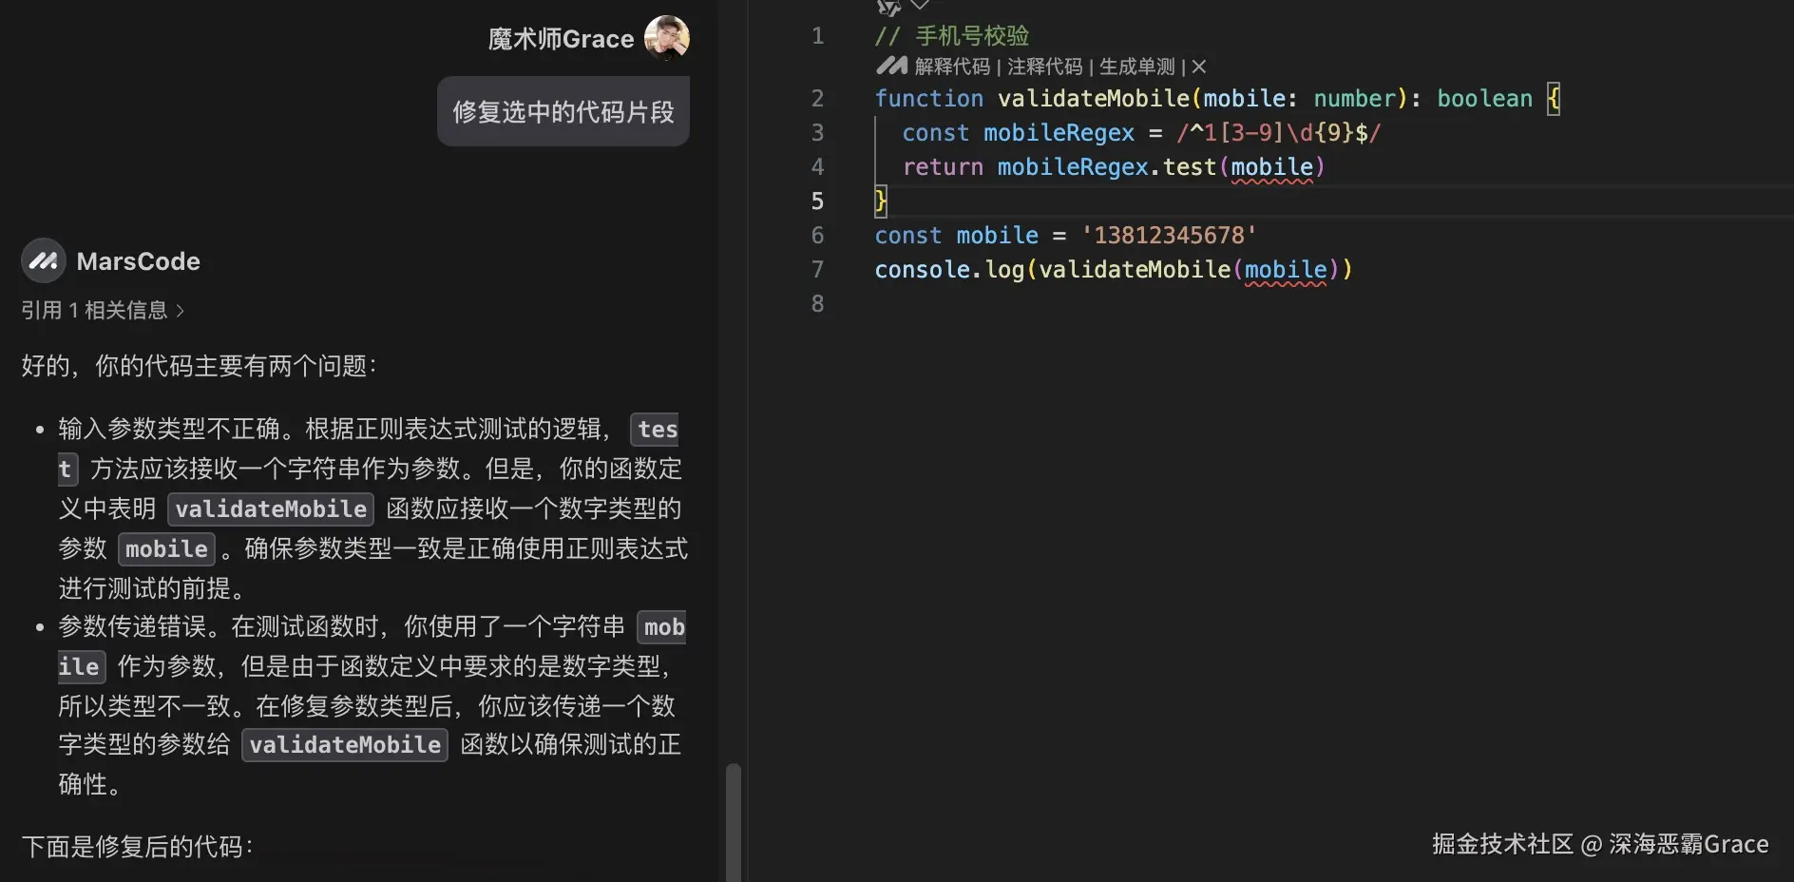The width and height of the screenshot is (1794, 882).
Task: Click the boolean return type on line 2
Action: 1484,98
